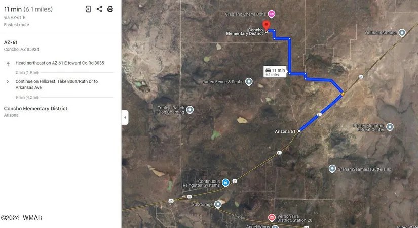Image resolution: width=418 pixels, height=228 pixels.
Task: Select Continuous Raingutter Systems marker
Action: click(x=225, y=183)
